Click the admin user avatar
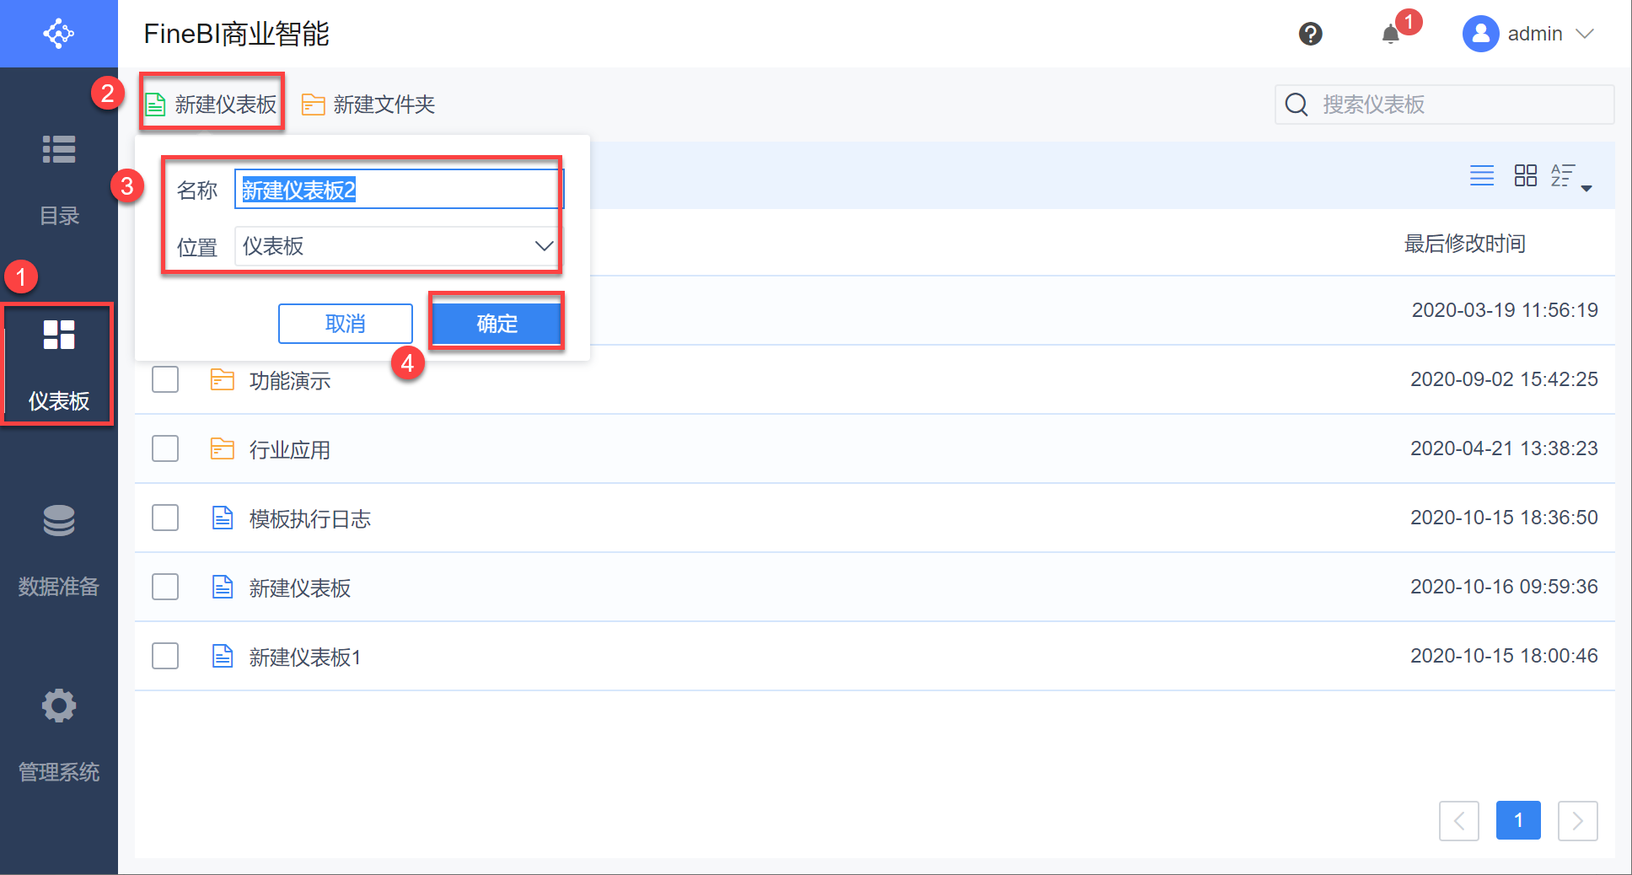The width and height of the screenshot is (1632, 875). (x=1480, y=34)
